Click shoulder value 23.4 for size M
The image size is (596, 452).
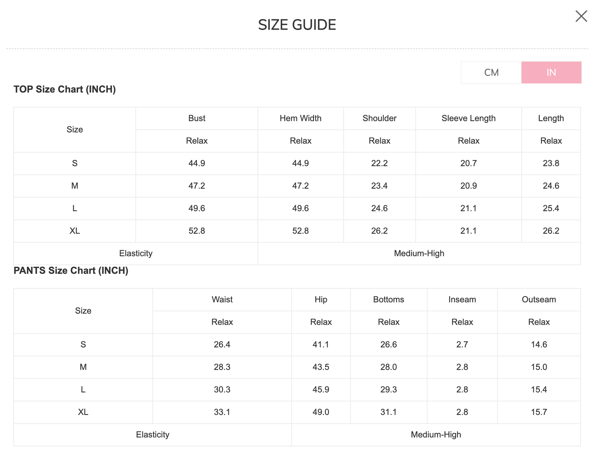[x=379, y=186]
